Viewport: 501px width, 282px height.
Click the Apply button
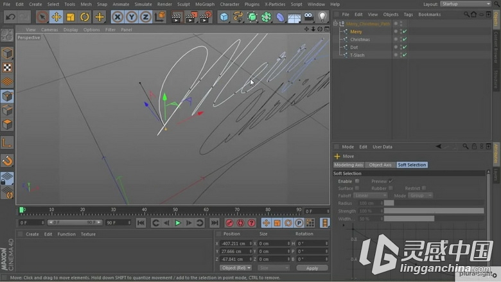click(312, 268)
